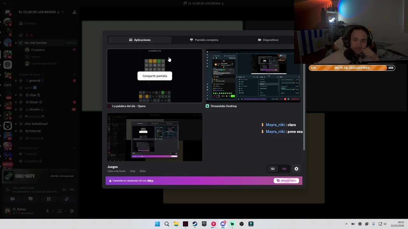Switch to the Pantalla completa tab
Screen dimensions: 408x229
pyautogui.click(x=204, y=40)
